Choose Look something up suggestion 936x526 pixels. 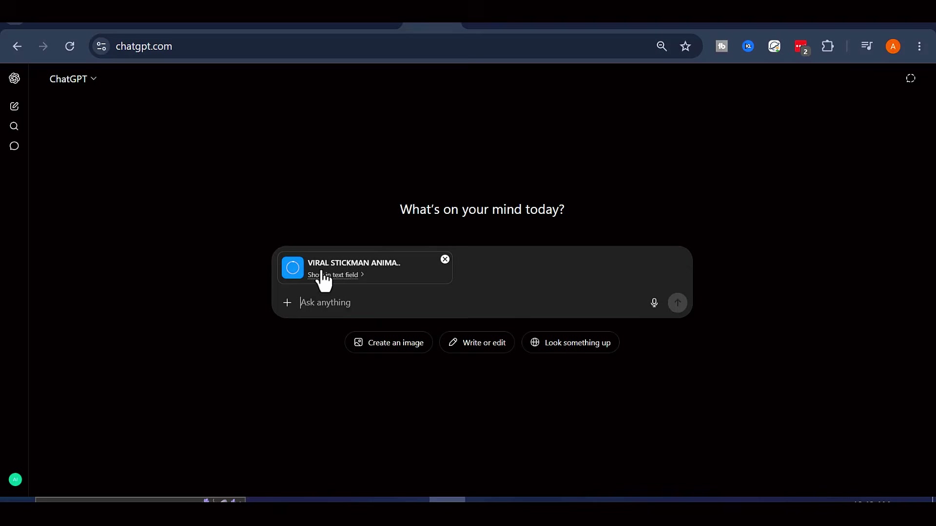(x=570, y=342)
